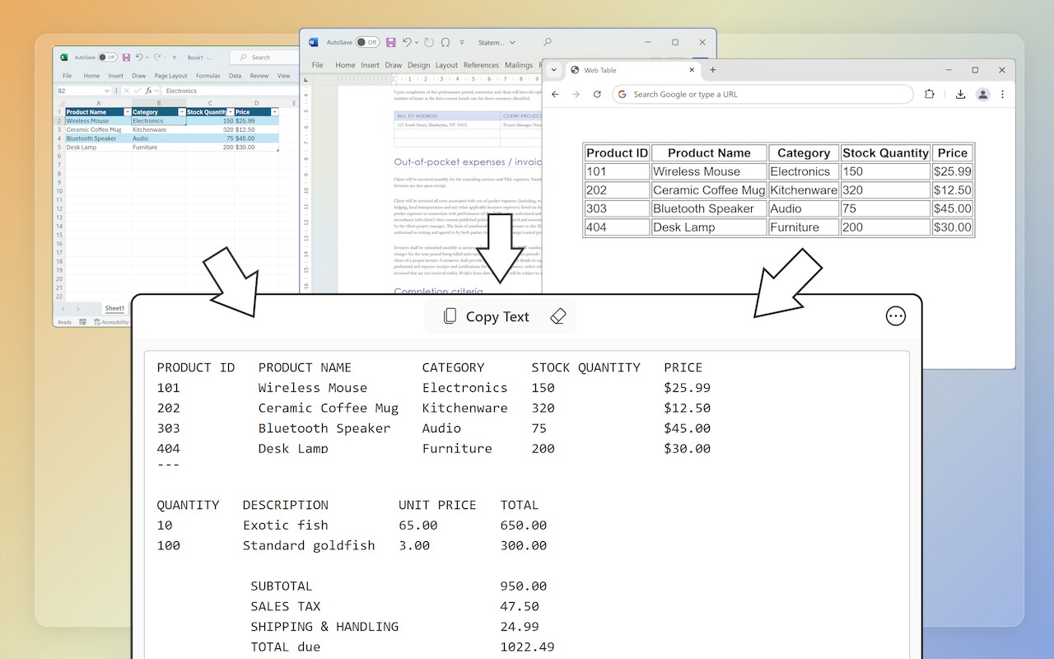Image resolution: width=1054 pixels, height=659 pixels.
Task: Open the Insert tab in Excel
Action: 116,76
